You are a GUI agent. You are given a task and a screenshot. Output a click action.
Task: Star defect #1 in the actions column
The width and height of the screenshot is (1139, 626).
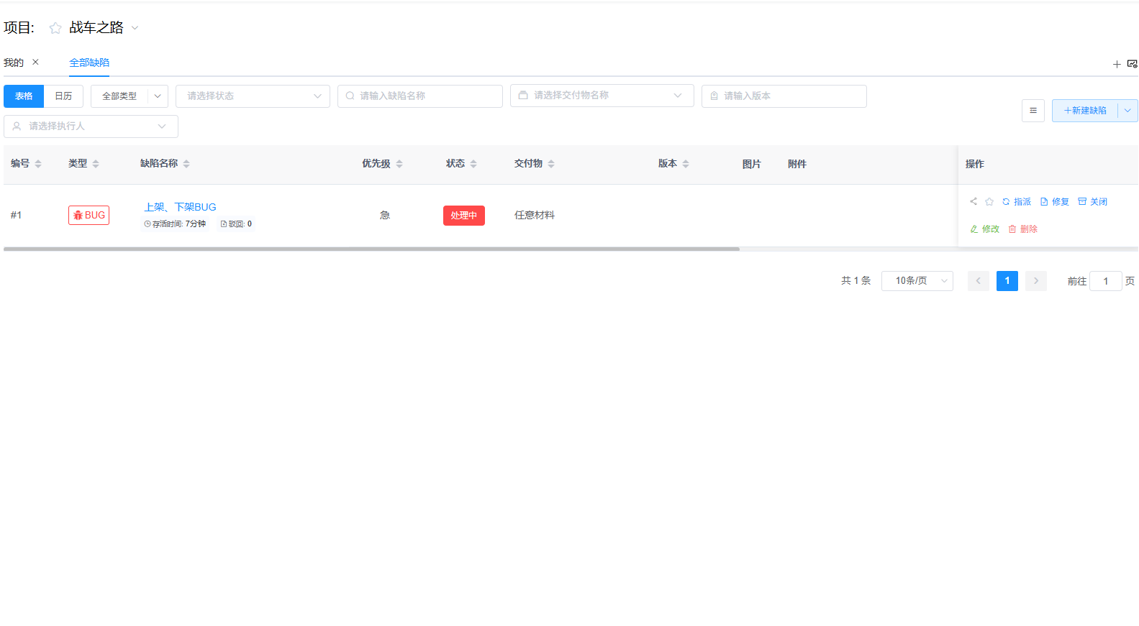coord(989,202)
